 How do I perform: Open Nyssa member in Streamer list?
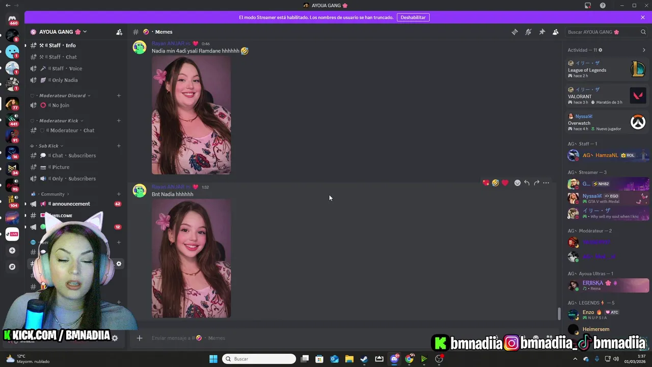click(x=608, y=198)
